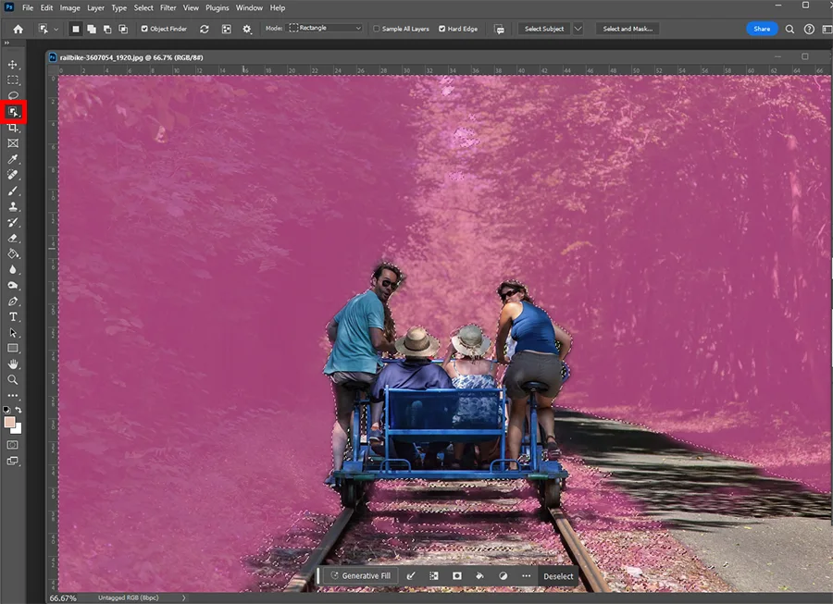Open the Mode Rectangle dropdown

coord(325,28)
